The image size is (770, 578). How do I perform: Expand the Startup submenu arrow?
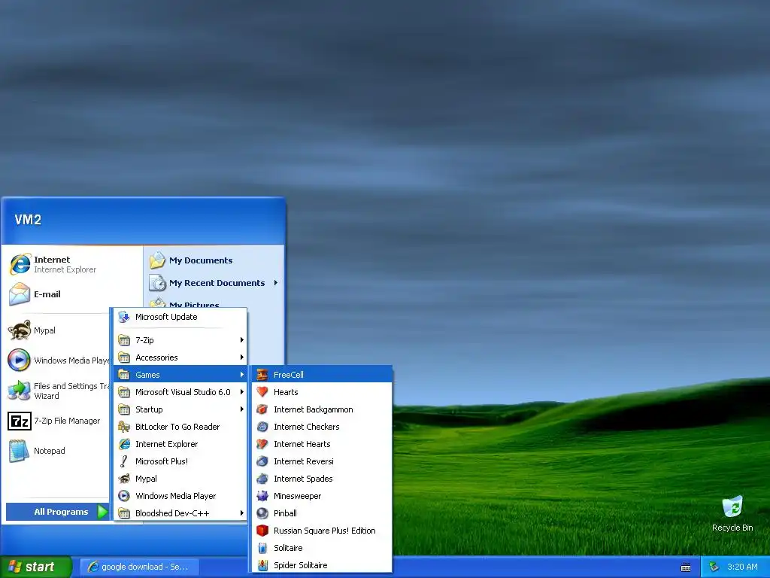click(241, 409)
